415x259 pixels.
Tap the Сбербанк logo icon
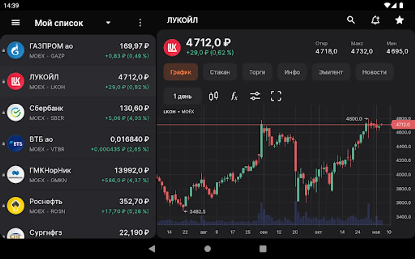tap(16, 112)
